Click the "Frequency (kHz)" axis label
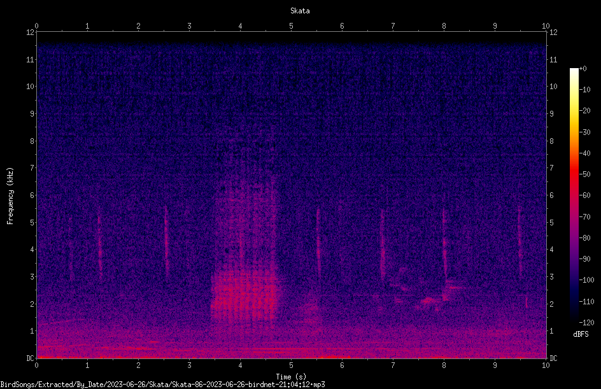Screen dimensions: 601x389 point(10,196)
